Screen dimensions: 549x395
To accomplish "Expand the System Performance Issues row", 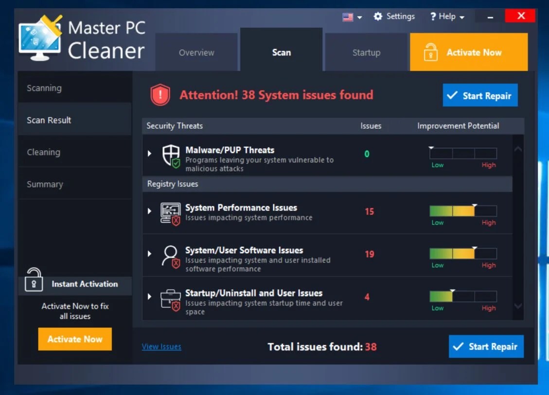I will (x=149, y=211).
